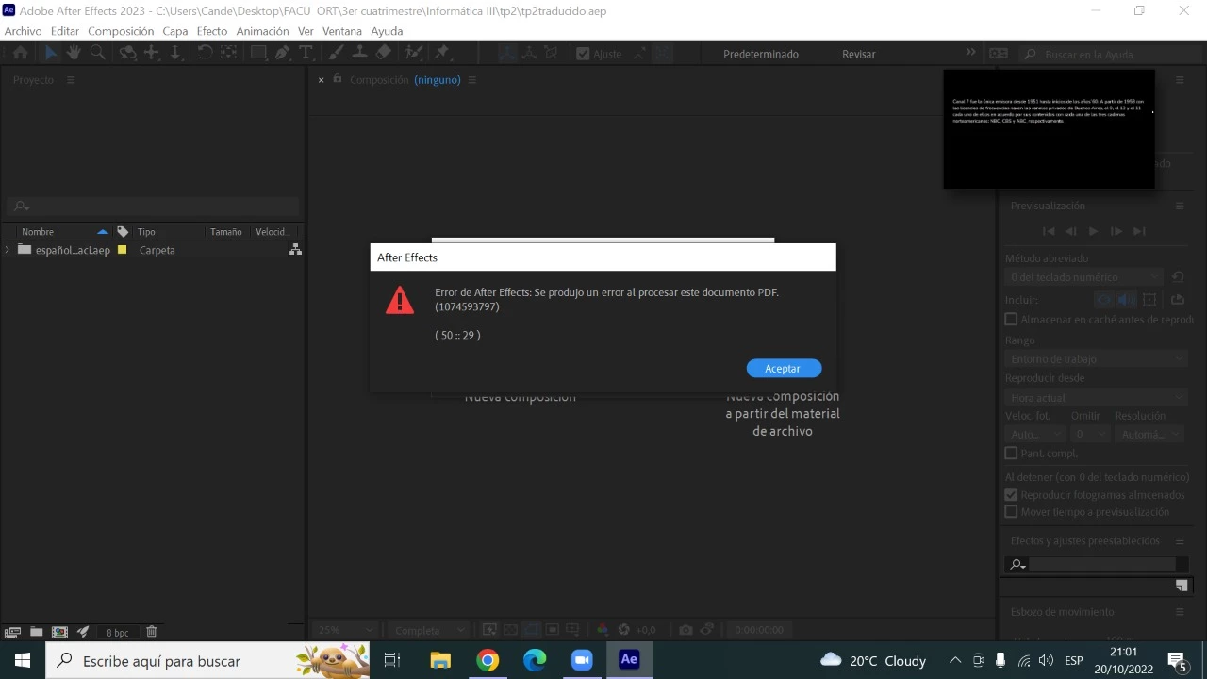Open the Completa resolution dropdown
Viewport: 1207px width, 679px height.
[x=428, y=630]
